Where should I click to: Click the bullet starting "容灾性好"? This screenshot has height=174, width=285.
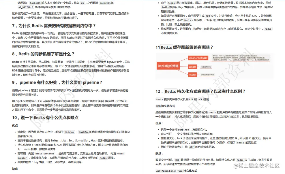187,134
